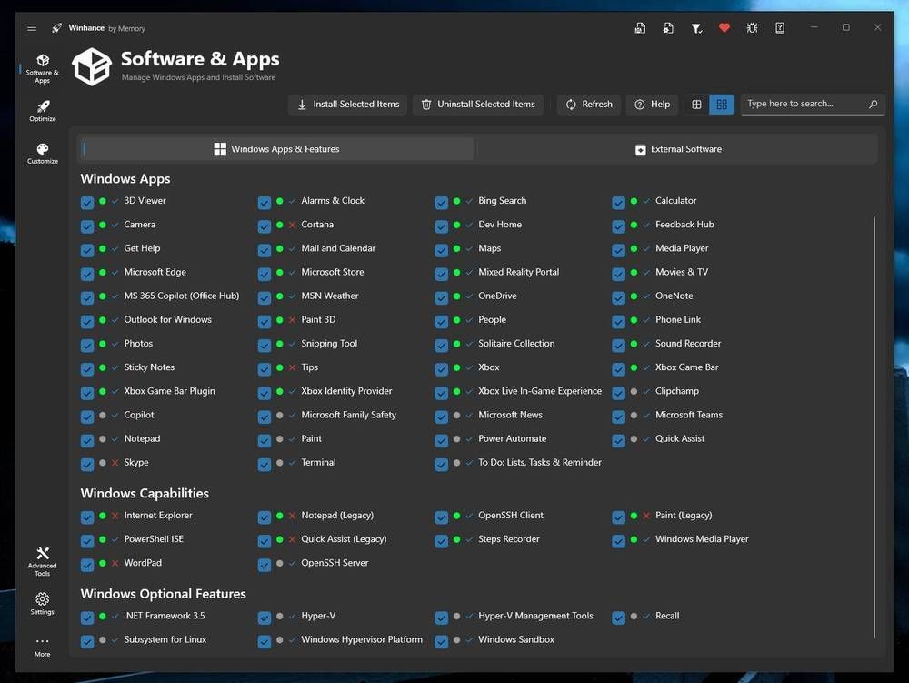Image resolution: width=909 pixels, height=683 pixels.
Task: Report a bug via the bug icon
Action: click(752, 28)
